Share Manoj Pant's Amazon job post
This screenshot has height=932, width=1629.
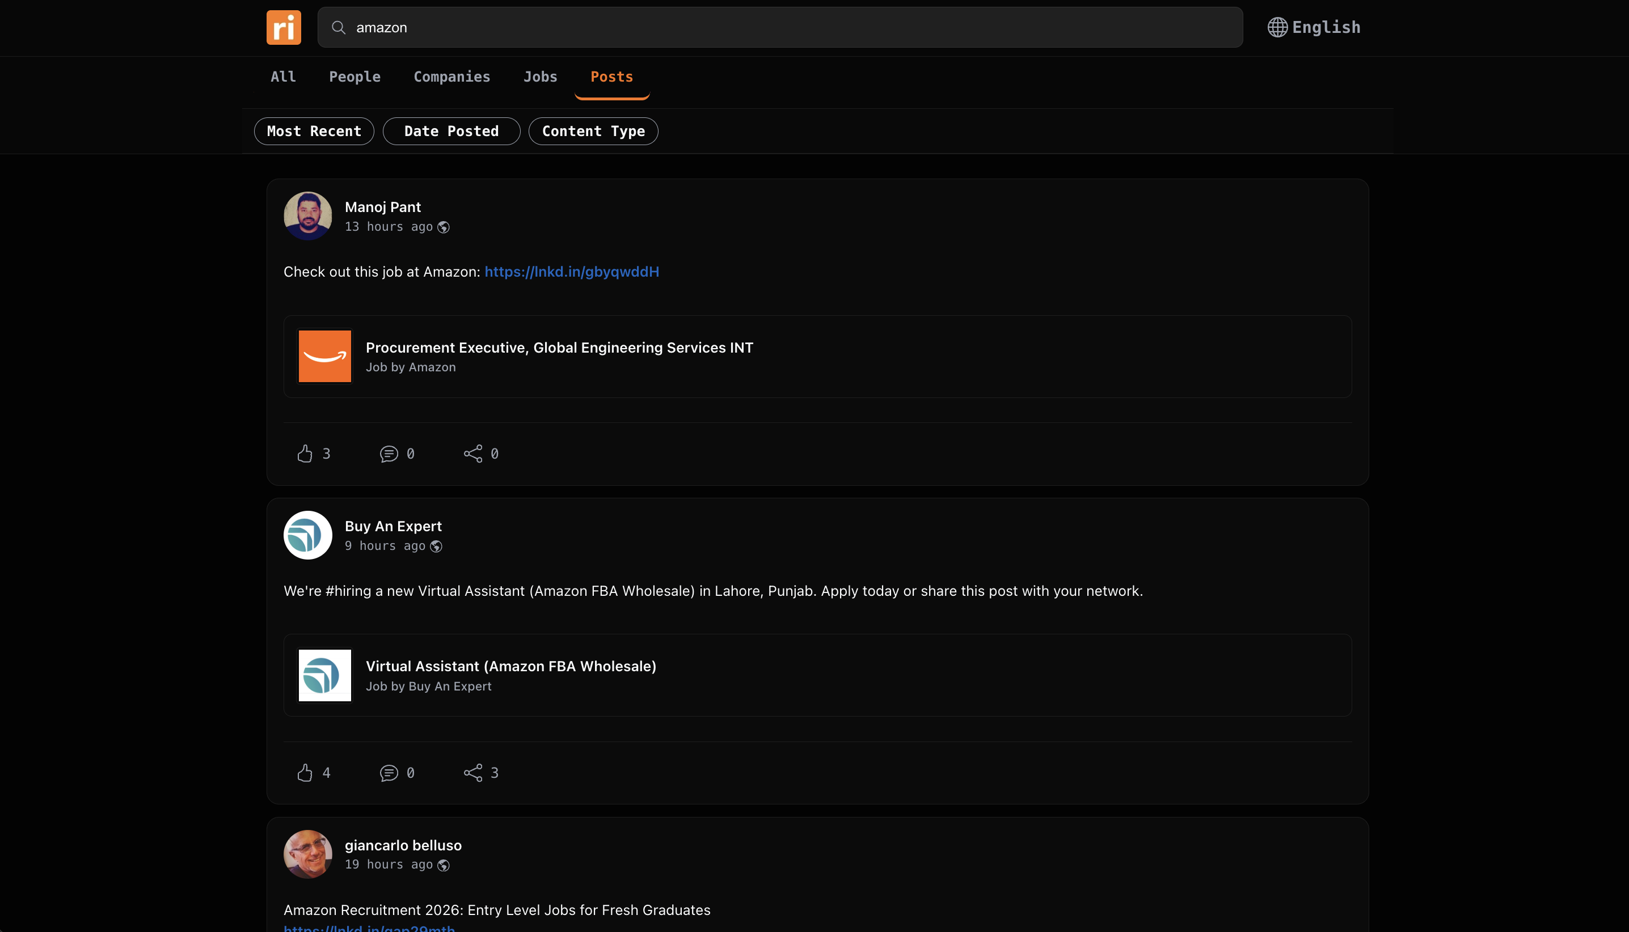point(473,454)
